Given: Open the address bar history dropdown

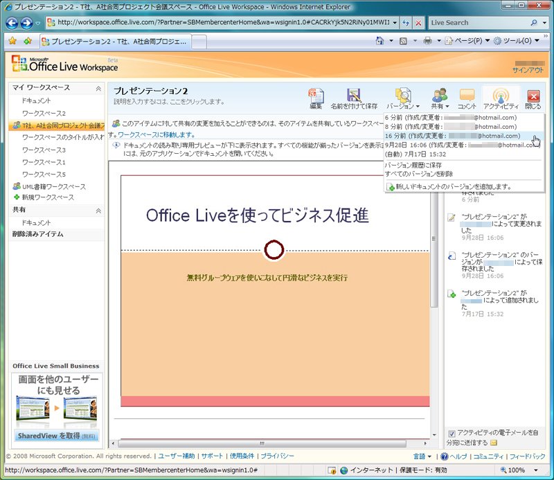Looking at the screenshot, I should point(395,23).
